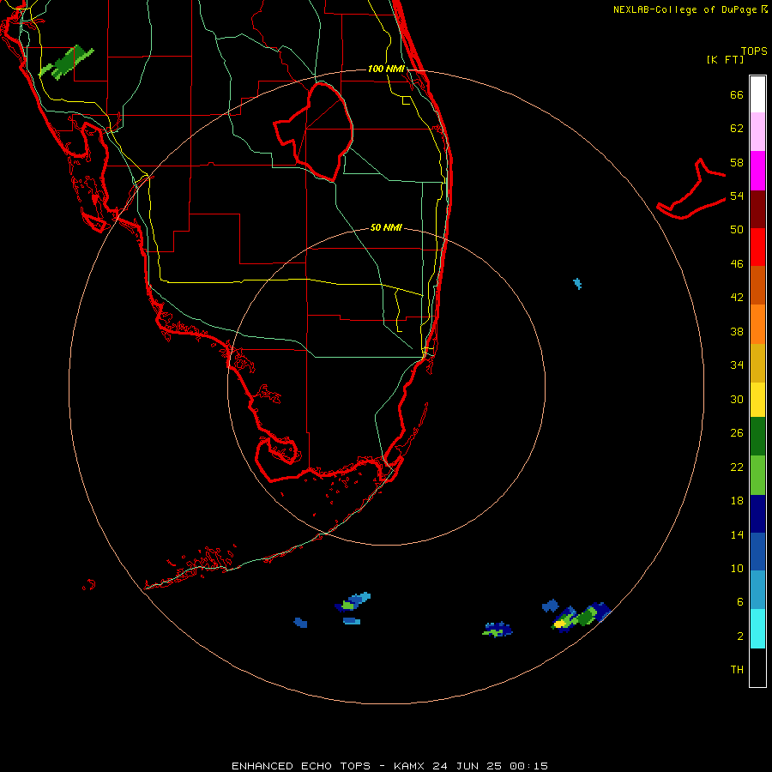Click the dark orange 46 kft legend swatch
Viewport: 772px width, 772px height.
tap(757, 285)
